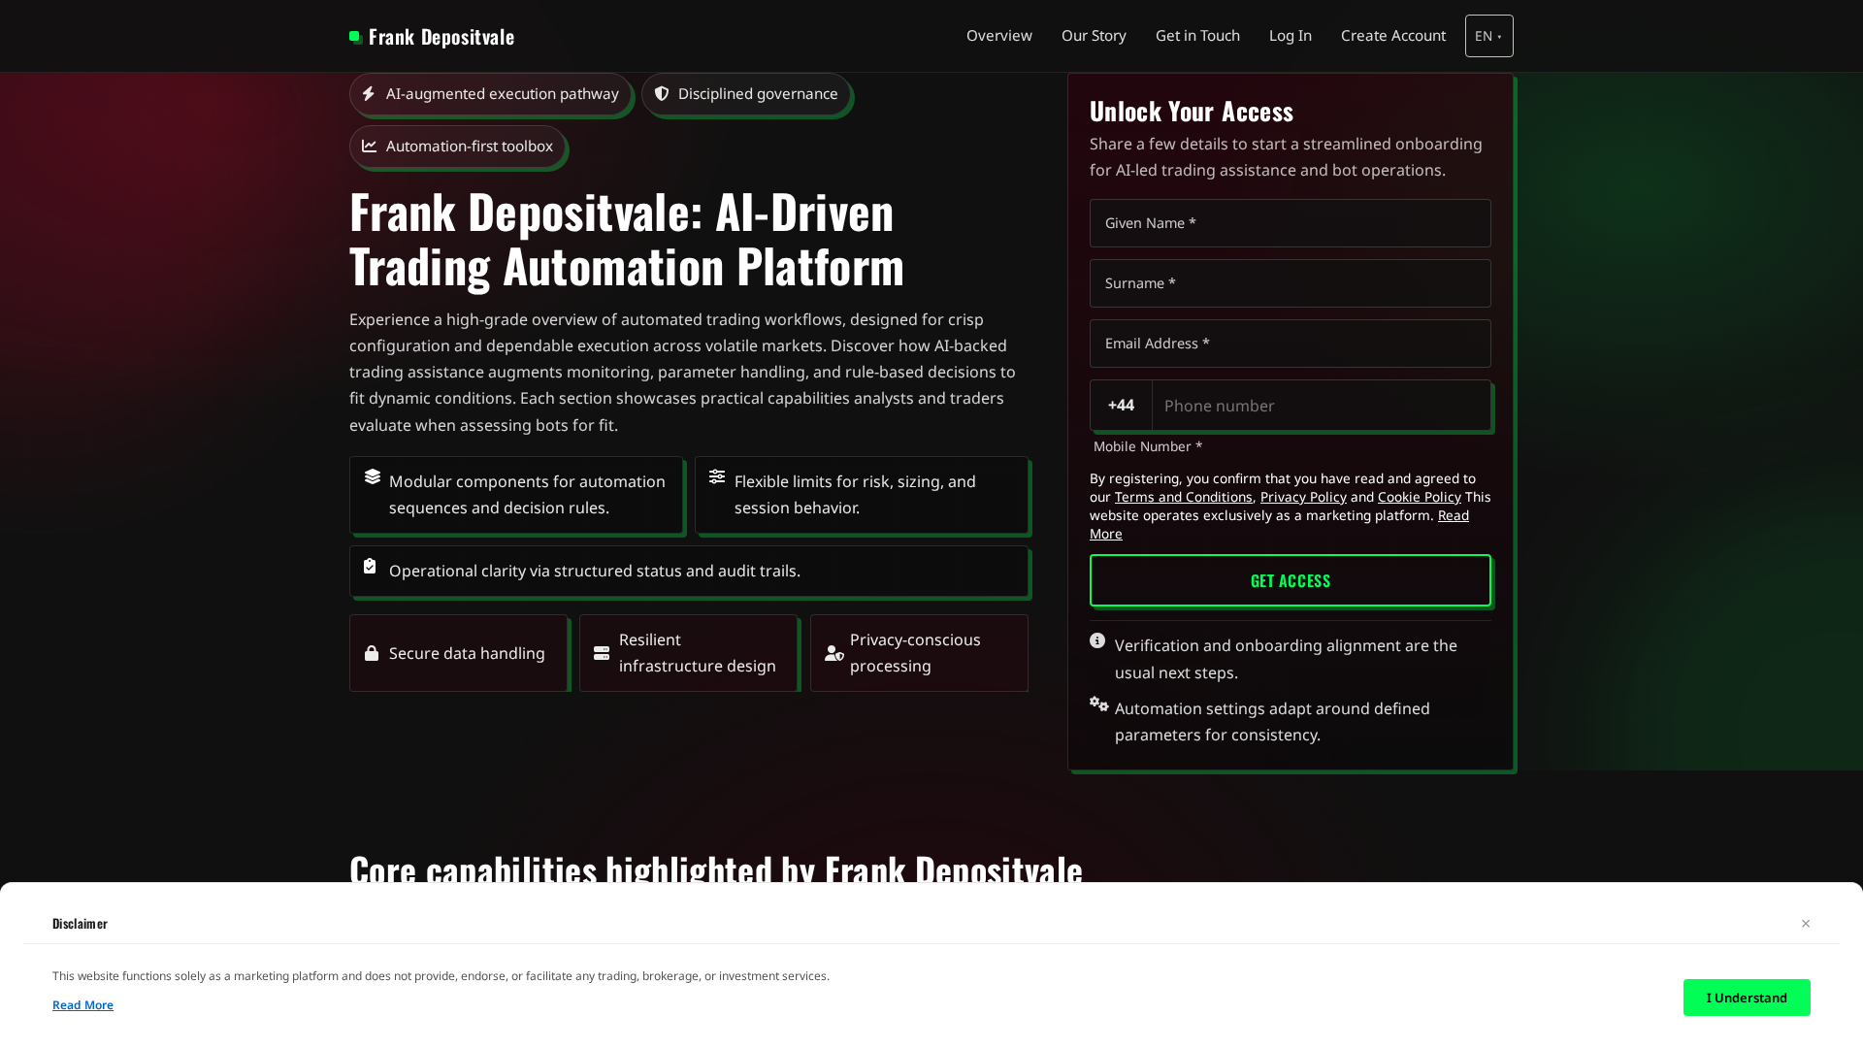Click Read More in the Disclaimer banner

coord(82,1005)
